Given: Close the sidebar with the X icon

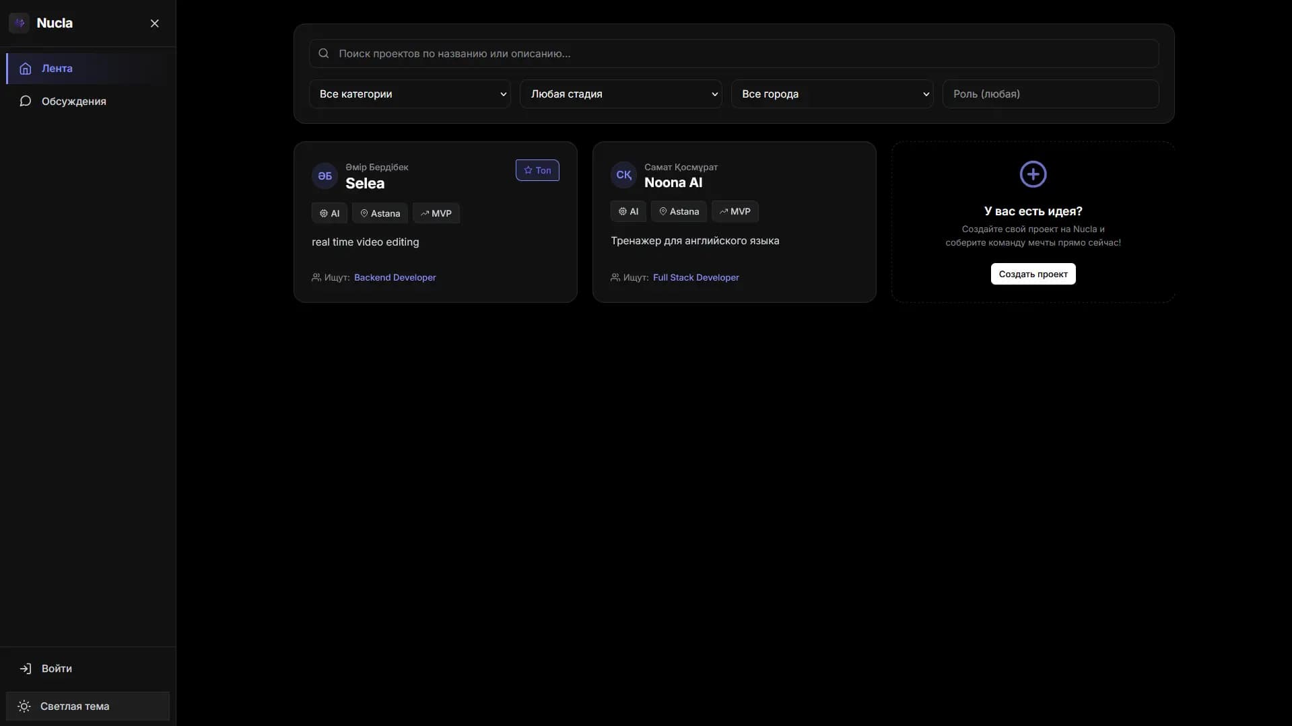Looking at the screenshot, I should point(155,24).
